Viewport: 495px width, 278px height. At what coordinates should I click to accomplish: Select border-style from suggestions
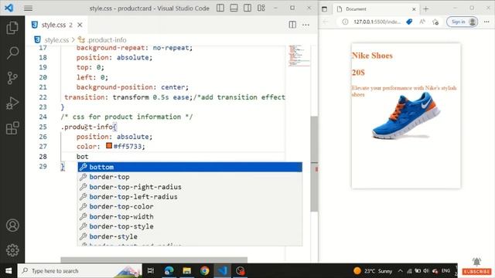coord(190,236)
